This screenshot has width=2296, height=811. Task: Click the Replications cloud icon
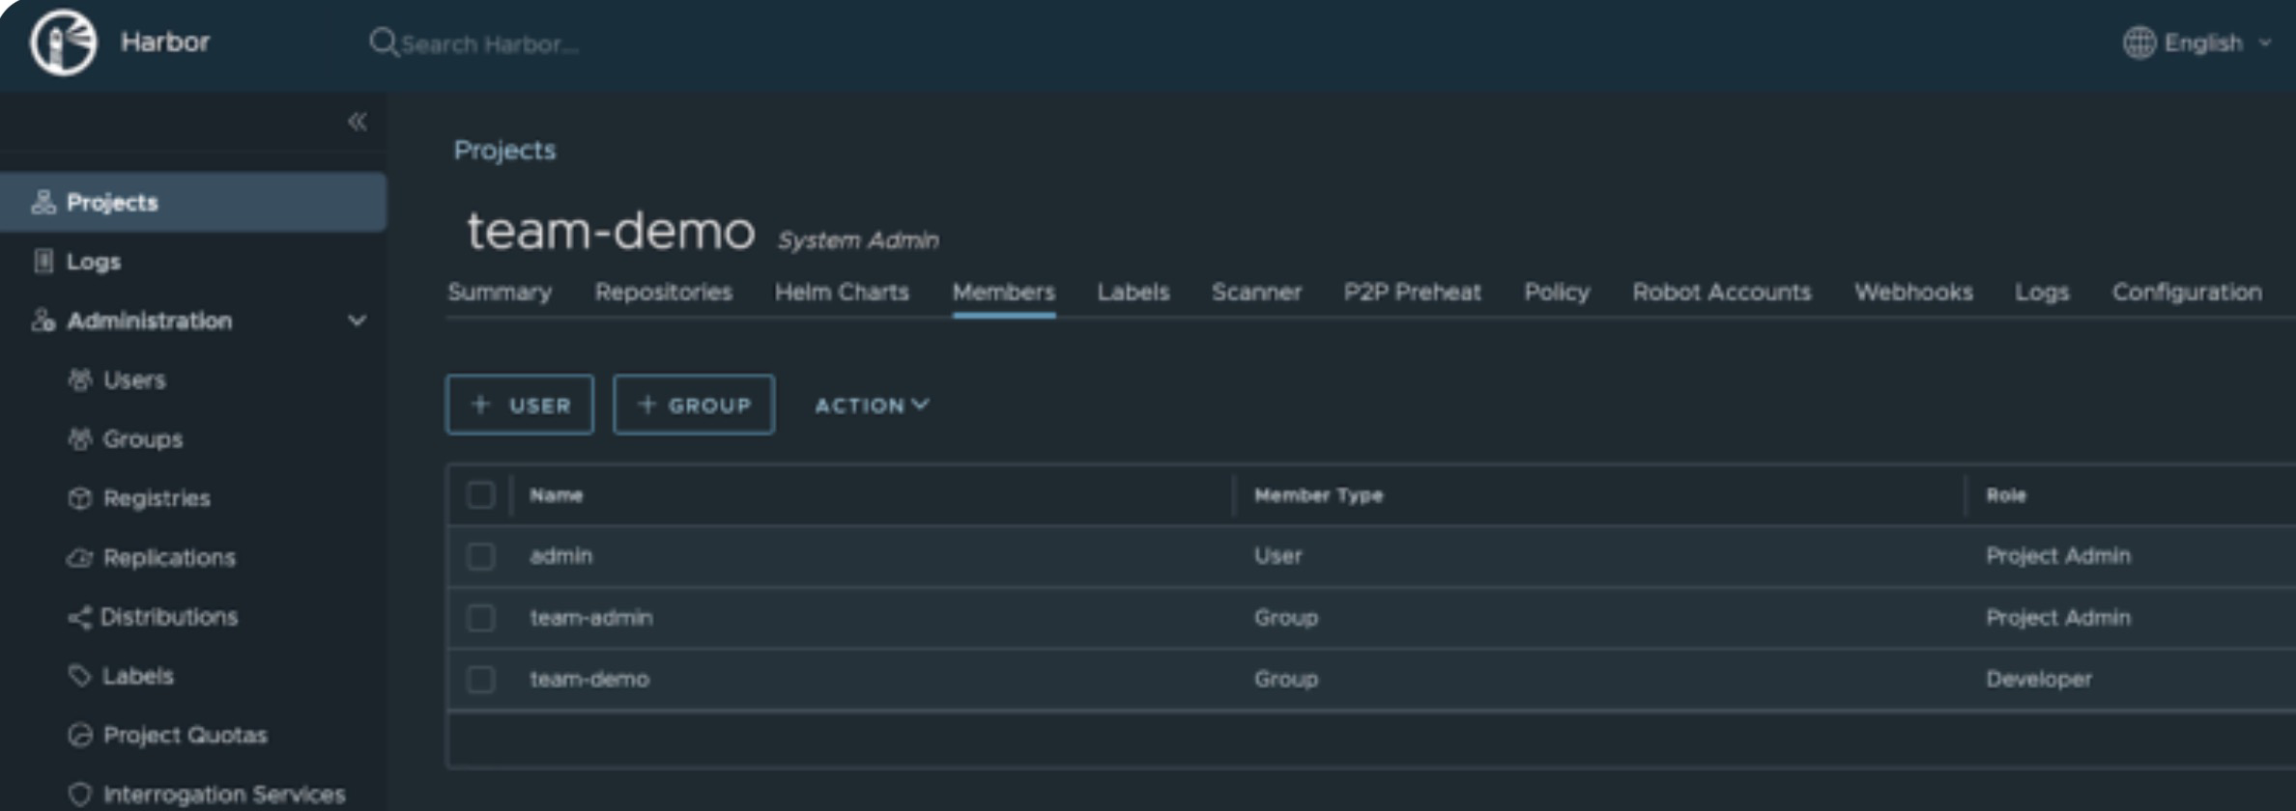coord(80,558)
